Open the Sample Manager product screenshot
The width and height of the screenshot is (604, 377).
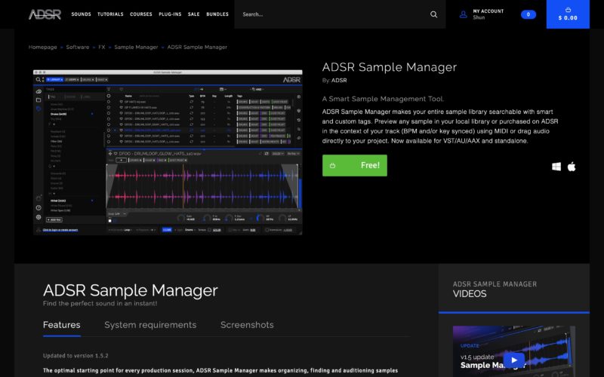[168, 152]
